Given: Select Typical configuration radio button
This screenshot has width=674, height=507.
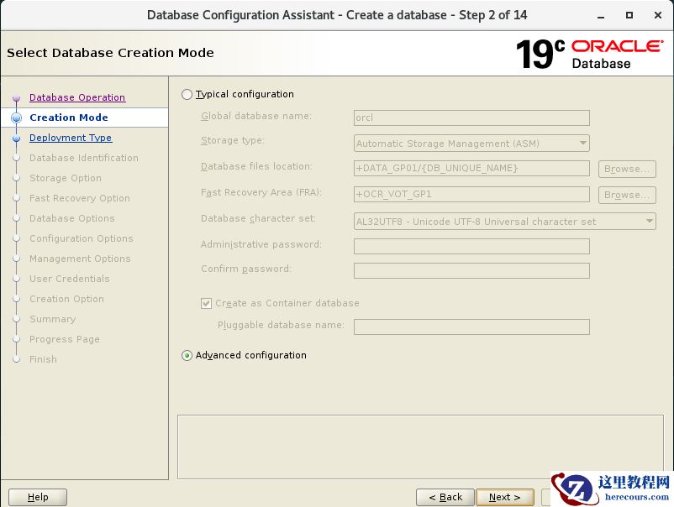Looking at the screenshot, I should (187, 95).
